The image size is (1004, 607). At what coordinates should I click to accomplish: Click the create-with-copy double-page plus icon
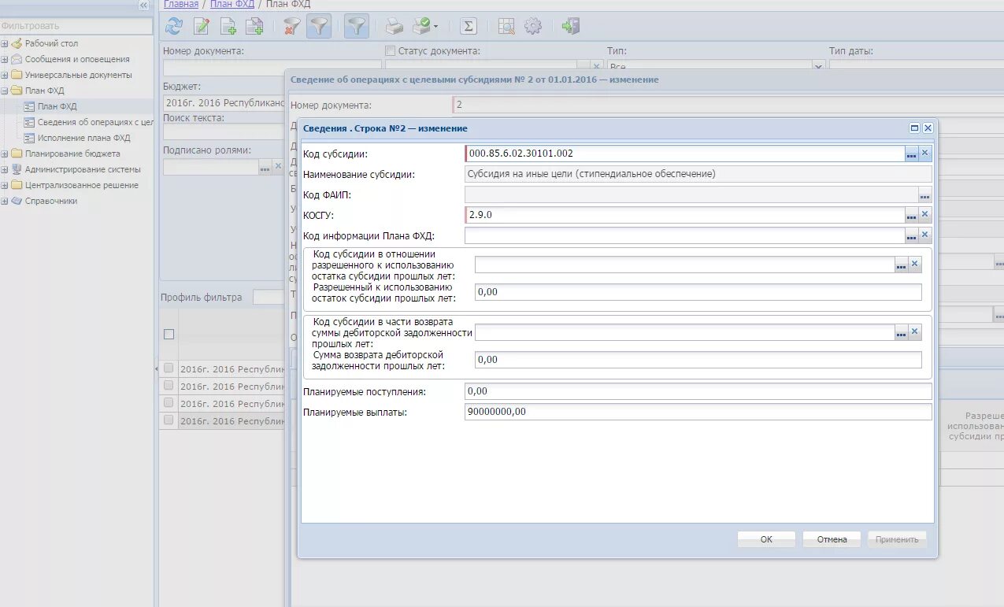254,27
